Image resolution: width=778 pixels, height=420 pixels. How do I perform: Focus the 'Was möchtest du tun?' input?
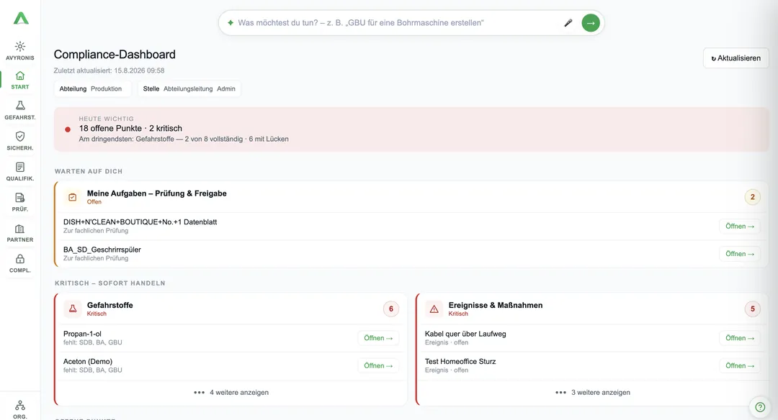[x=397, y=23]
